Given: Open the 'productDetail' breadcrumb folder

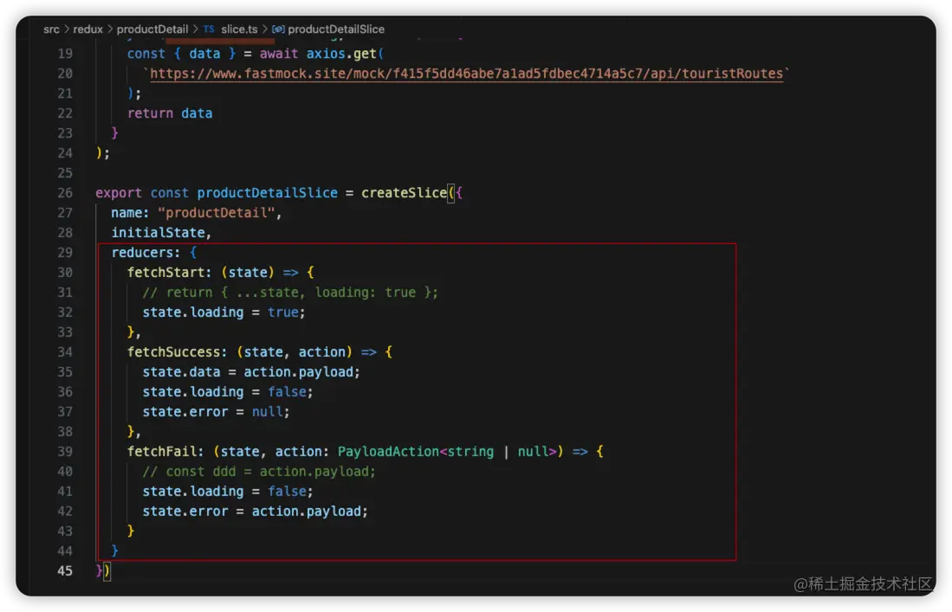Looking at the screenshot, I should point(152,29).
